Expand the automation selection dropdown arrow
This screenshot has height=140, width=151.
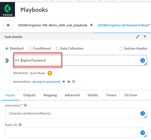64,82
